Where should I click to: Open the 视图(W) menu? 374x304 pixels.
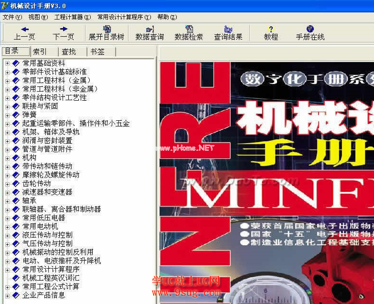tap(38, 17)
